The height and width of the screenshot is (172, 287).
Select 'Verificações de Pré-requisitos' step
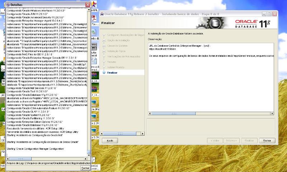pyautogui.click(x=124, y=57)
